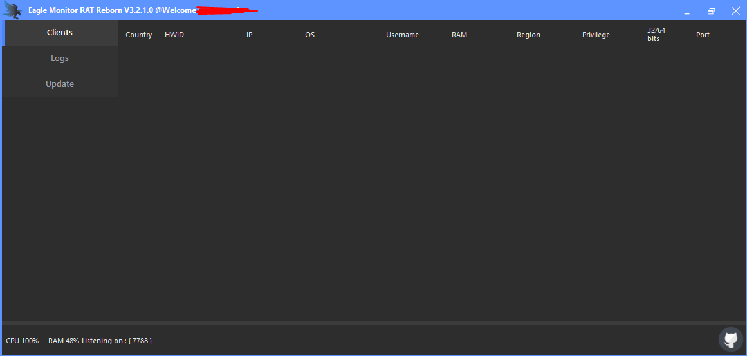Restore down the Eagle Monitor window
The width and height of the screenshot is (747, 356).
coord(711,11)
